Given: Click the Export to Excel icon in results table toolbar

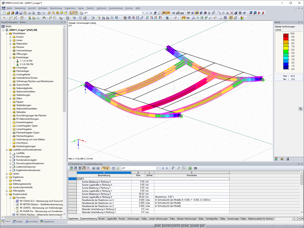Looking at the screenshot, I should (190, 168).
